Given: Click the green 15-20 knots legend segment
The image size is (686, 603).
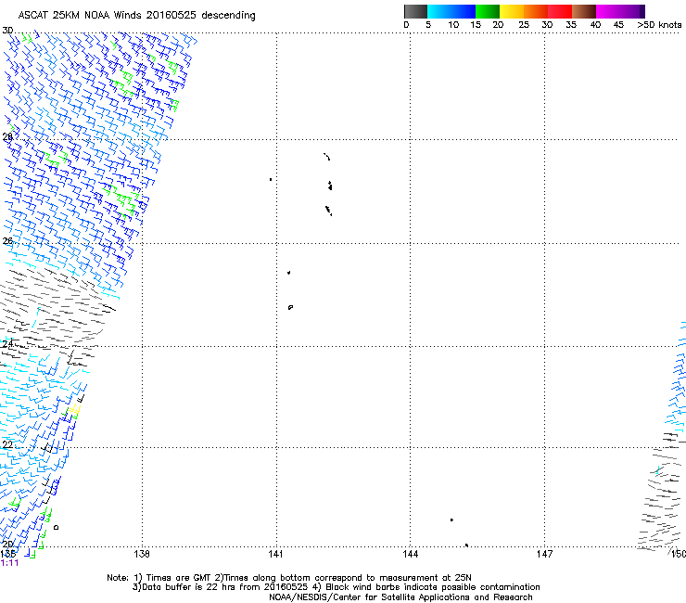Looking at the screenshot, I should [x=488, y=11].
